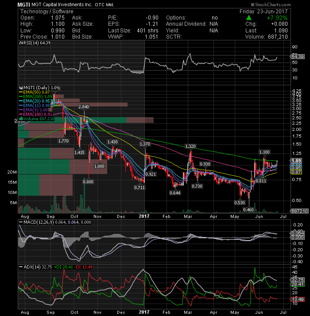This screenshot has height=316, width=310.
Task: Click the 1.415 price low annotation
Action: tap(79, 153)
